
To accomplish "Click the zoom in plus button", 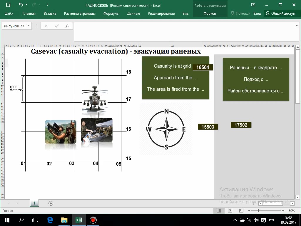I will (283, 211).
